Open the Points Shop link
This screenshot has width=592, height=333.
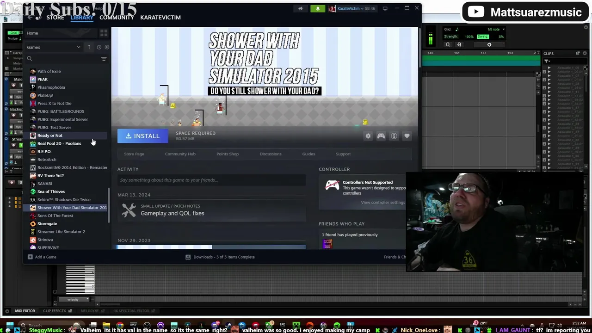tap(228, 154)
